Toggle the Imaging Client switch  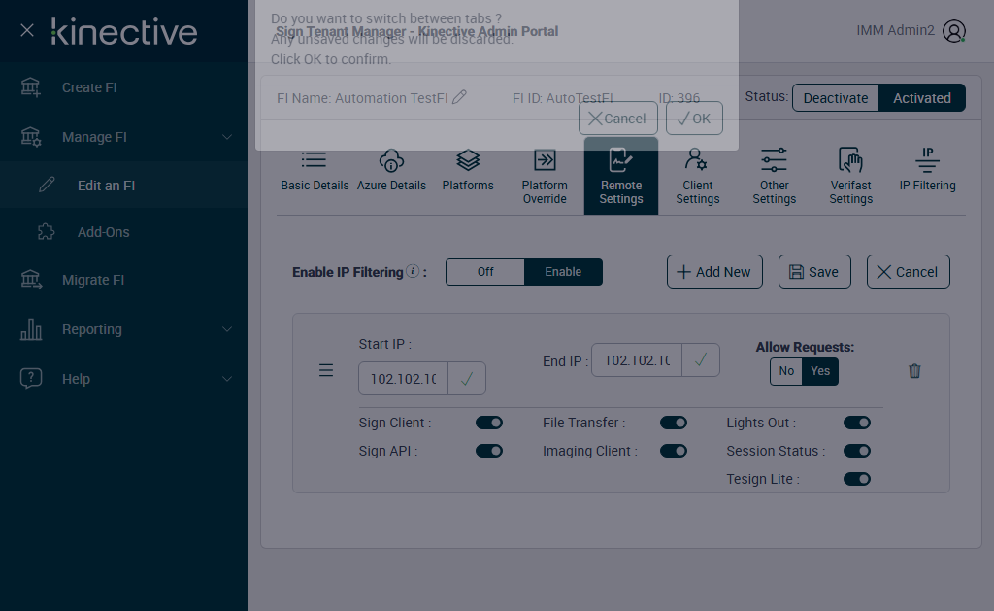click(x=674, y=451)
